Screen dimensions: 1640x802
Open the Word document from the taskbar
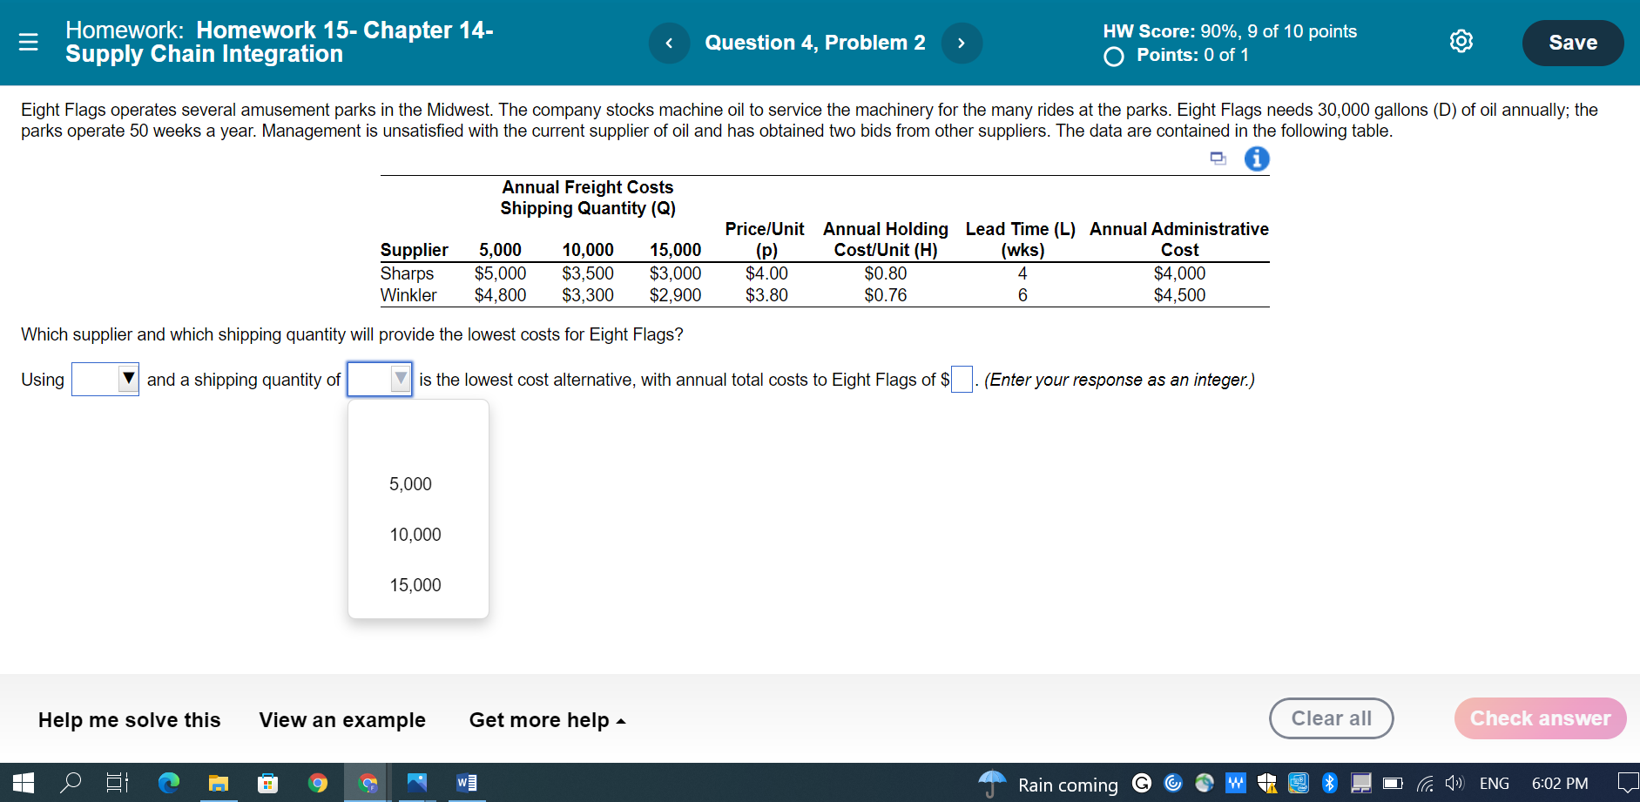click(465, 783)
